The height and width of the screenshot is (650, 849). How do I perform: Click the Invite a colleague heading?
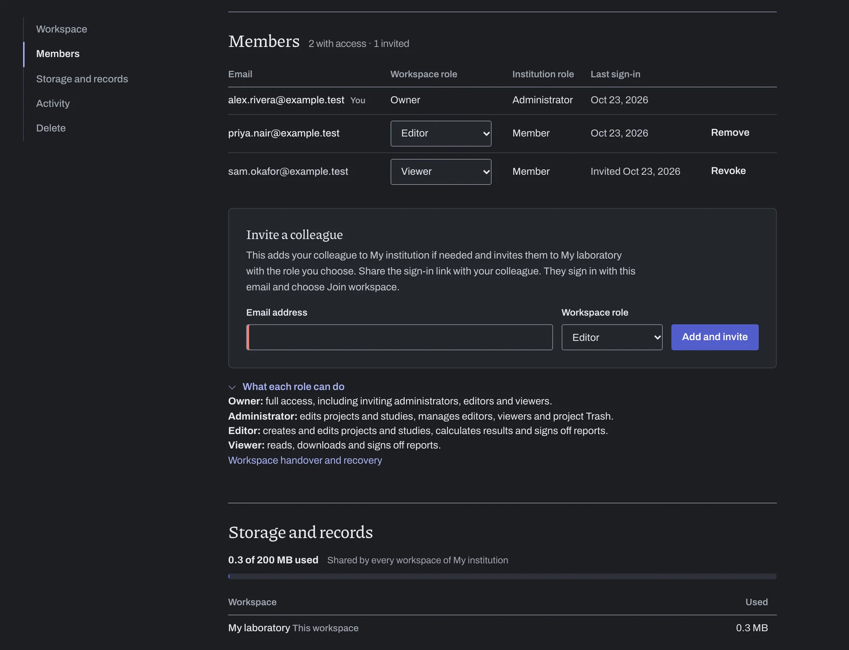pos(294,235)
